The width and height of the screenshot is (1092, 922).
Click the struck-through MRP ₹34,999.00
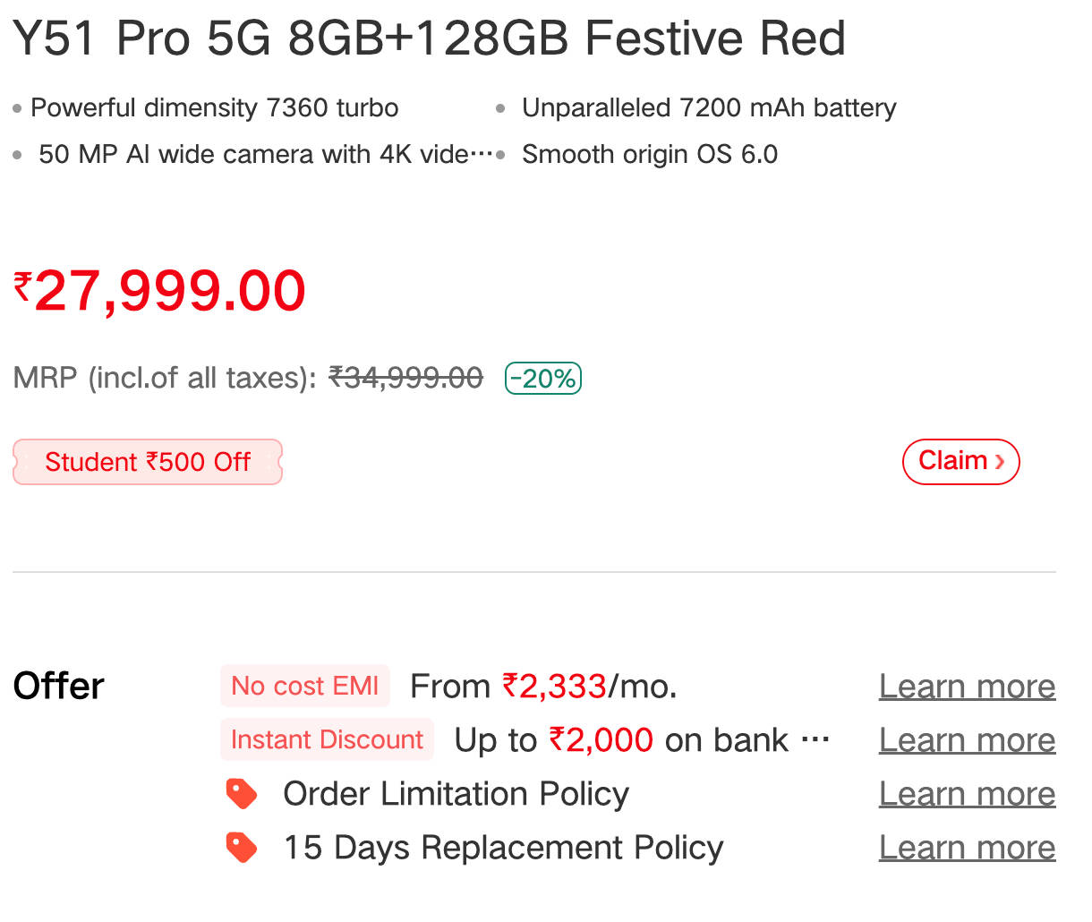406,379
